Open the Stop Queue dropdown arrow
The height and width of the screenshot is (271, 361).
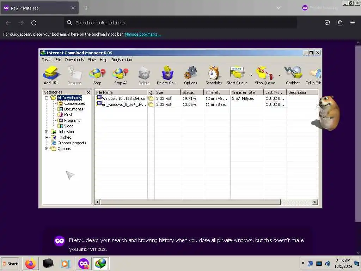point(279,76)
